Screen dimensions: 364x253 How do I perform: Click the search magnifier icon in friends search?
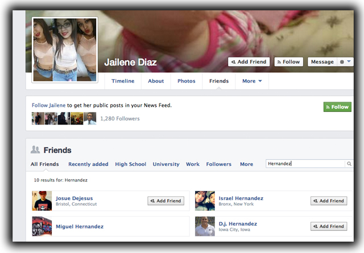(x=349, y=164)
